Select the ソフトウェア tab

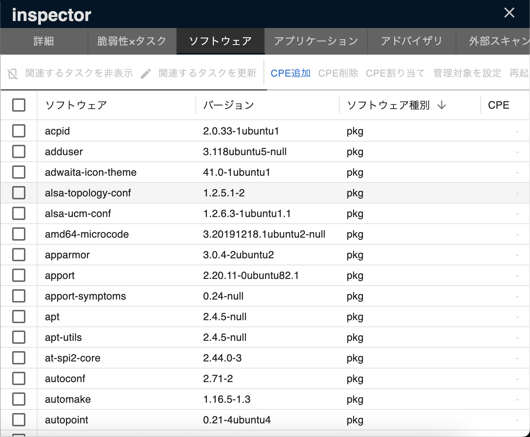pos(220,41)
